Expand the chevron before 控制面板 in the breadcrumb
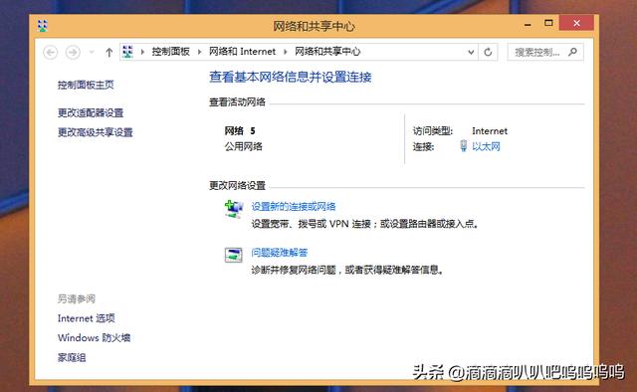Image resolution: width=637 pixels, height=392 pixels. (142, 52)
